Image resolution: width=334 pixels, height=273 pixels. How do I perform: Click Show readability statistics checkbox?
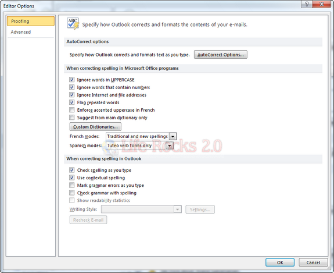(72, 200)
